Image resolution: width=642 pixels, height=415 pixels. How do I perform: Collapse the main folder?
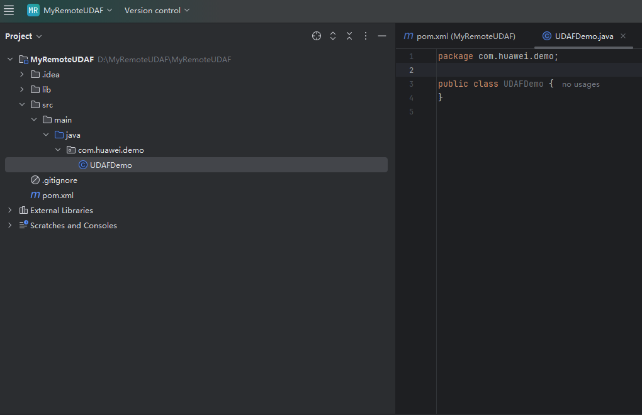pos(34,120)
